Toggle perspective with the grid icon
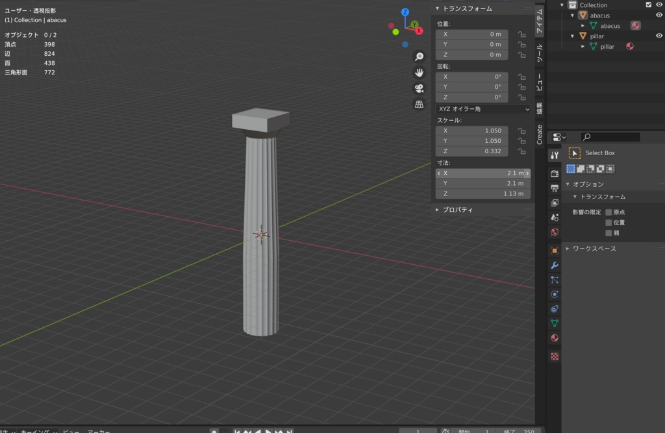Screen dimensions: 665x433 point(420,103)
